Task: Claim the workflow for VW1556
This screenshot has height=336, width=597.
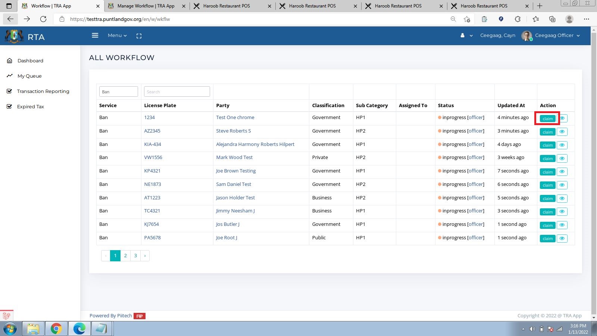Action: pos(547,159)
